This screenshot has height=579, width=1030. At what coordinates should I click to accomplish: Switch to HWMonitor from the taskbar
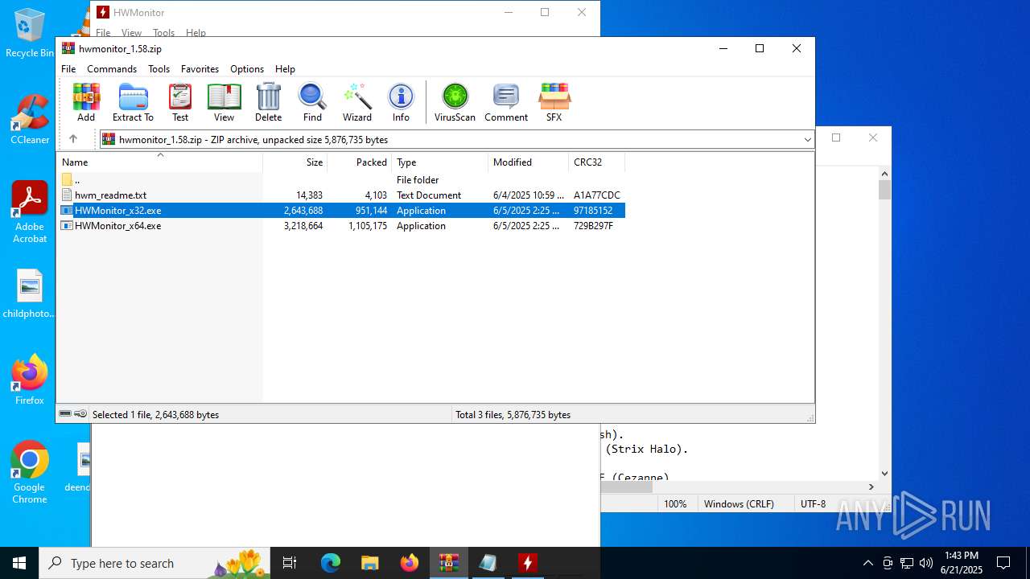(528, 563)
